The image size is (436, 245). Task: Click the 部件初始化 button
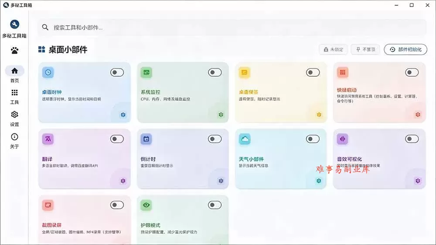[405, 50]
